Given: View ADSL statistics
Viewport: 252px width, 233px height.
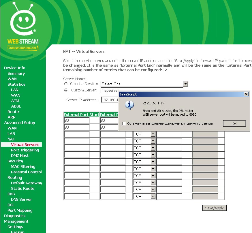Looking at the screenshot, I should tap(16, 106).
